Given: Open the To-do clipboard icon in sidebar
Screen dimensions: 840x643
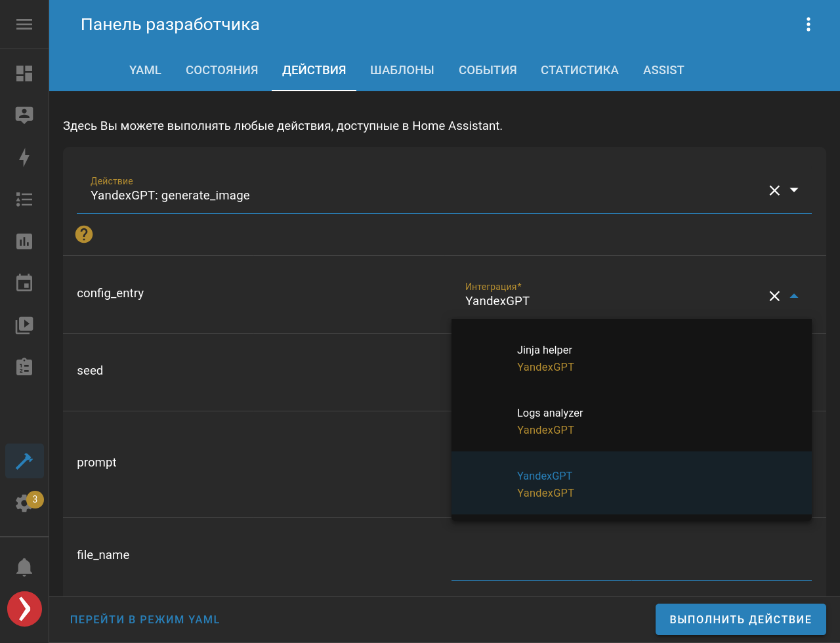Looking at the screenshot, I should (x=24, y=367).
